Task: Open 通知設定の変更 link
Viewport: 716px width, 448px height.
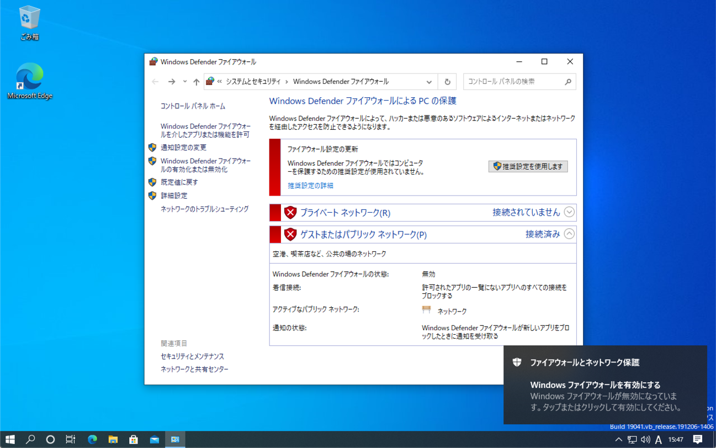Action: 183,147
